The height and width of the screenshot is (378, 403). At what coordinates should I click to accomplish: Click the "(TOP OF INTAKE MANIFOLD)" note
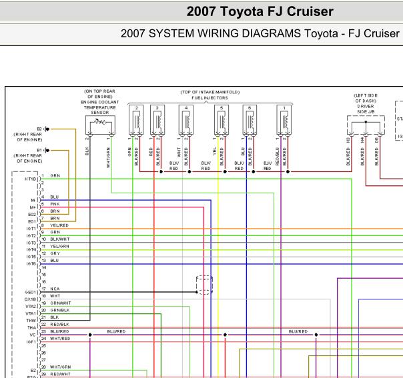tap(210, 92)
